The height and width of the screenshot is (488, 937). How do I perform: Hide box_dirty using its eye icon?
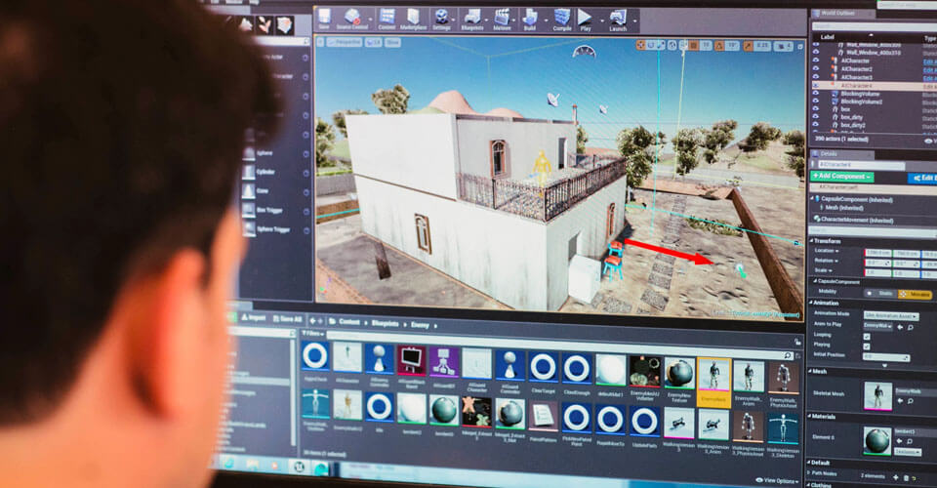[816, 118]
